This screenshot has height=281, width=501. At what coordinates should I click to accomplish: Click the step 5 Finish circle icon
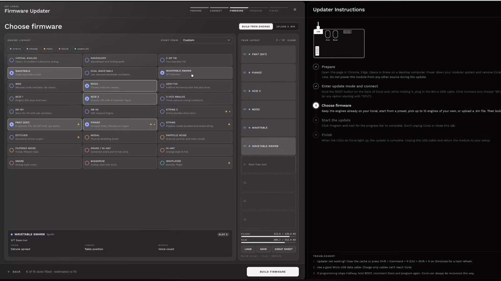[x=316, y=135]
